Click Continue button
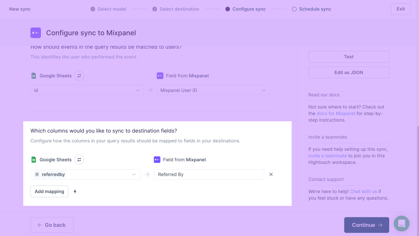The width and height of the screenshot is (419, 236). [x=367, y=225]
